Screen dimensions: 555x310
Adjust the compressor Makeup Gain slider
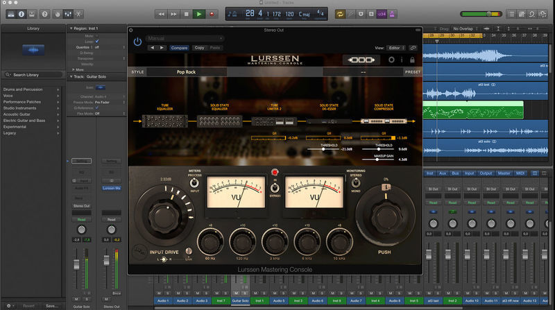coord(377,160)
